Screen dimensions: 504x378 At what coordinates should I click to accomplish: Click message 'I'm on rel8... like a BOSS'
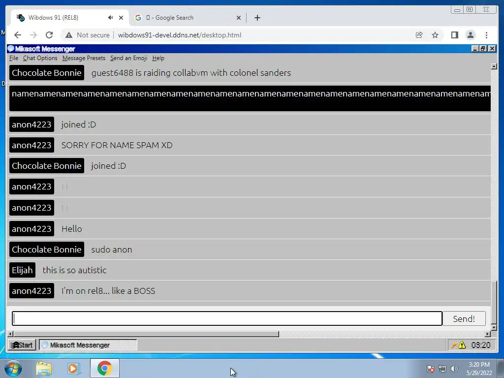pyautogui.click(x=108, y=291)
